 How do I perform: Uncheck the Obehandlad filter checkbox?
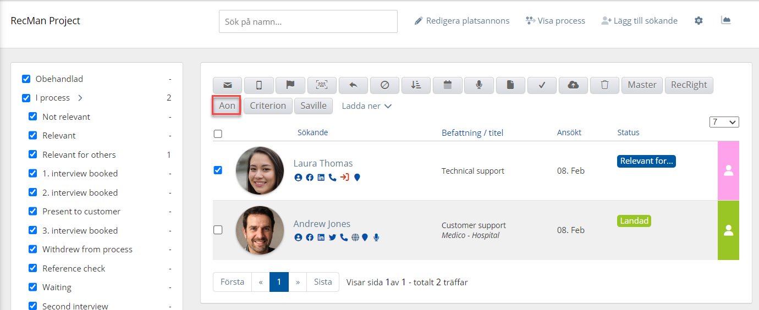[26, 79]
